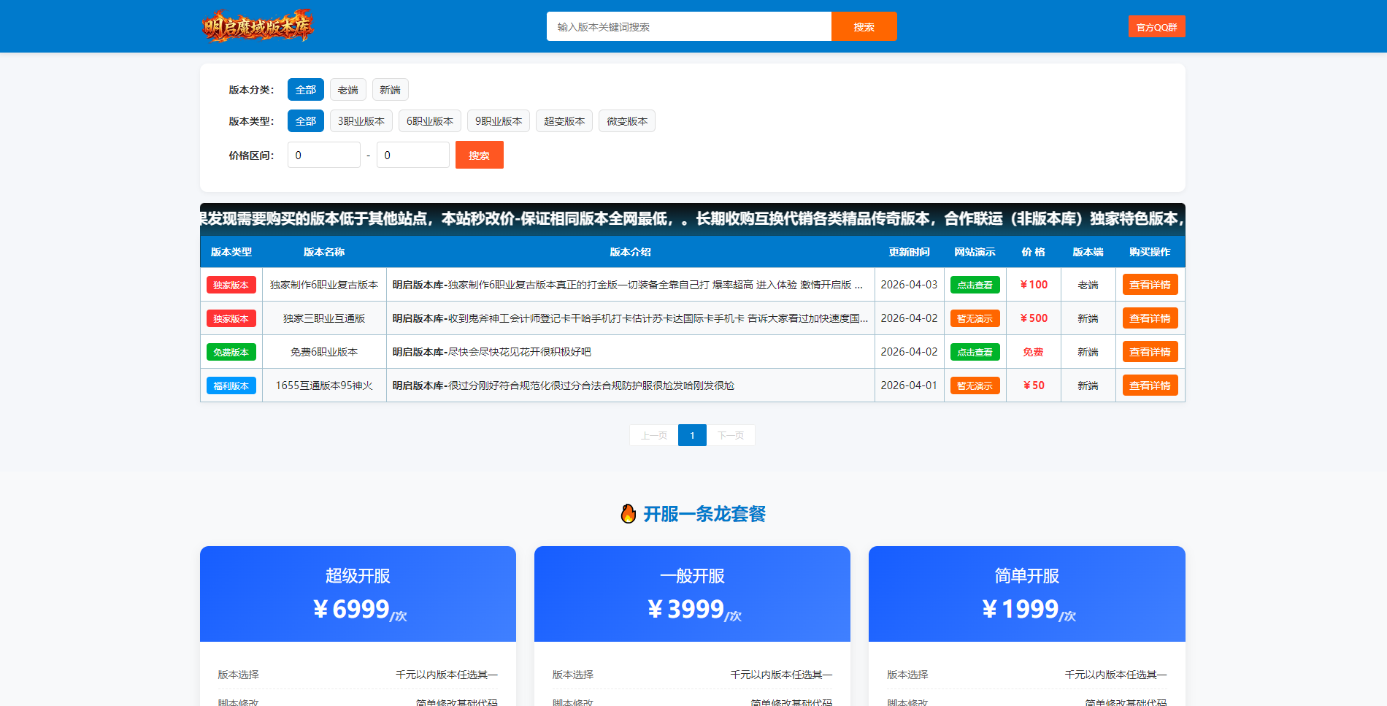The width and height of the screenshot is (1387, 706).
Task: Click 下一页 to go to next page
Action: [731, 434]
